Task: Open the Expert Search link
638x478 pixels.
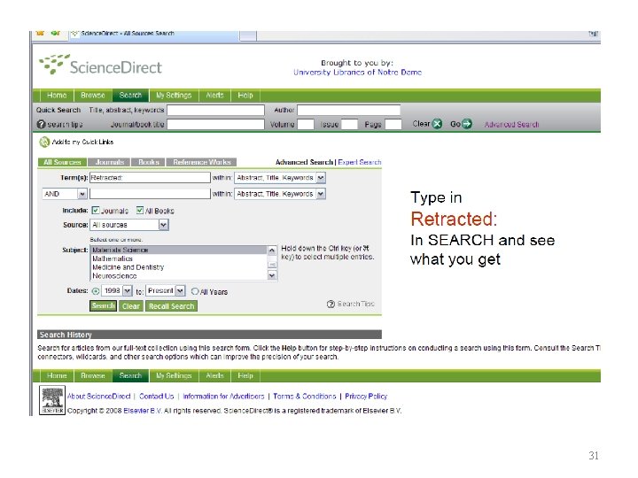Action: 360,162
